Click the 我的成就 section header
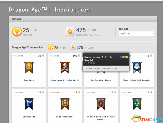The image size is (163, 123). click(x=17, y=19)
